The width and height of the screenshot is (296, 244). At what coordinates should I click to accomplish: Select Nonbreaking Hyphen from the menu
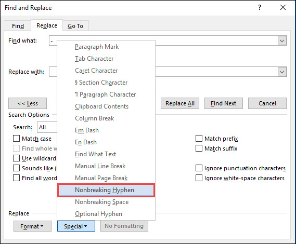click(x=106, y=190)
